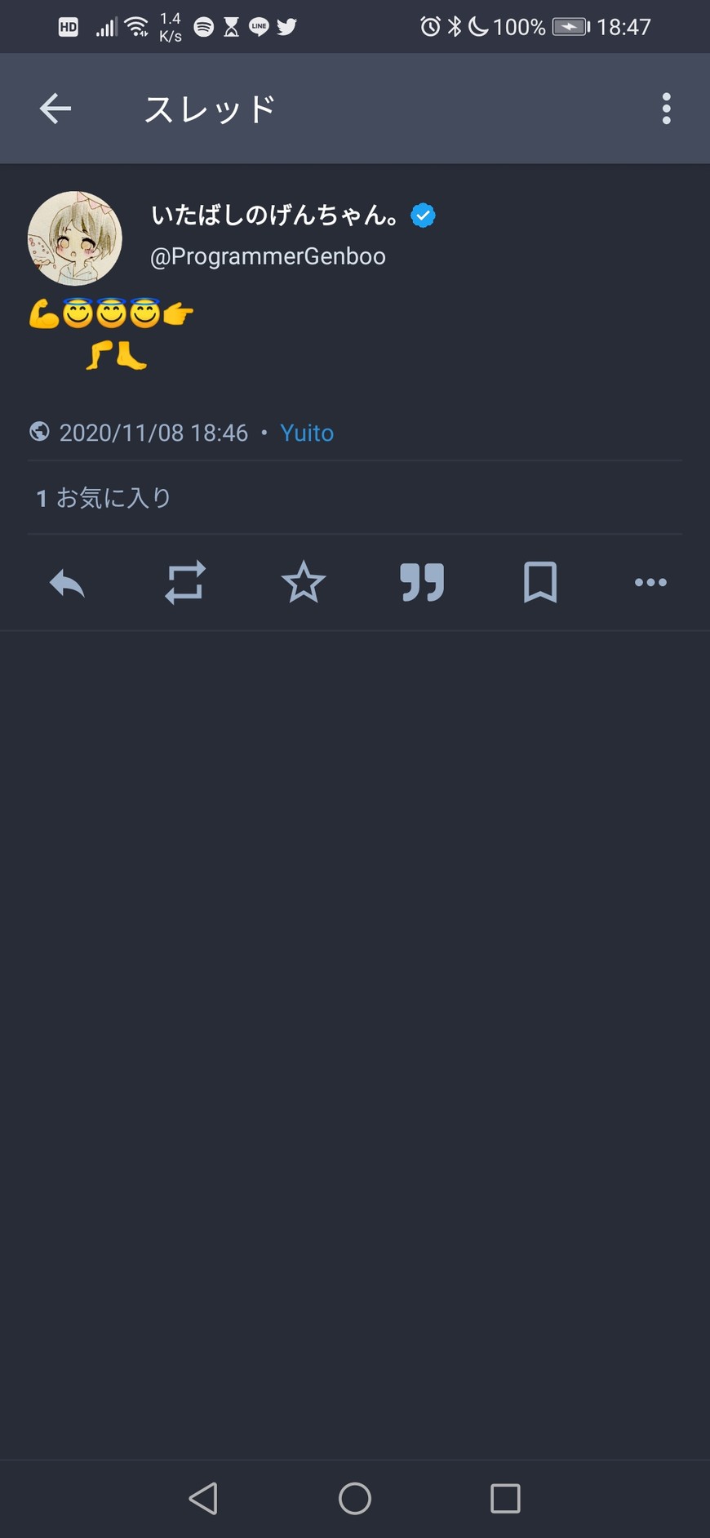Viewport: 710px width, 1538px height.
Task: Tap the back arrow in the header
Action: click(55, 109)
